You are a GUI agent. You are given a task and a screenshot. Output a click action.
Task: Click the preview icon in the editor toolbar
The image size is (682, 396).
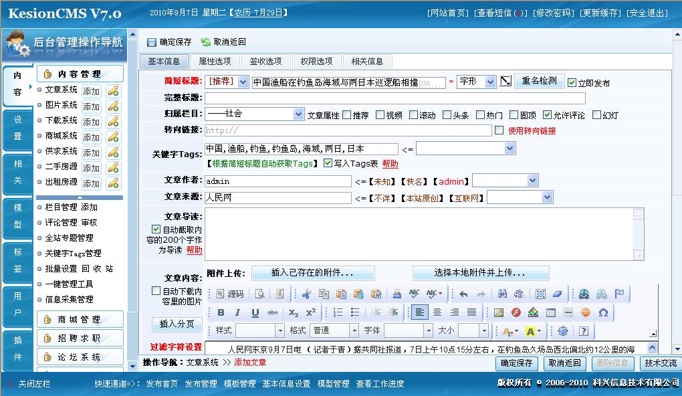[259, 294]
